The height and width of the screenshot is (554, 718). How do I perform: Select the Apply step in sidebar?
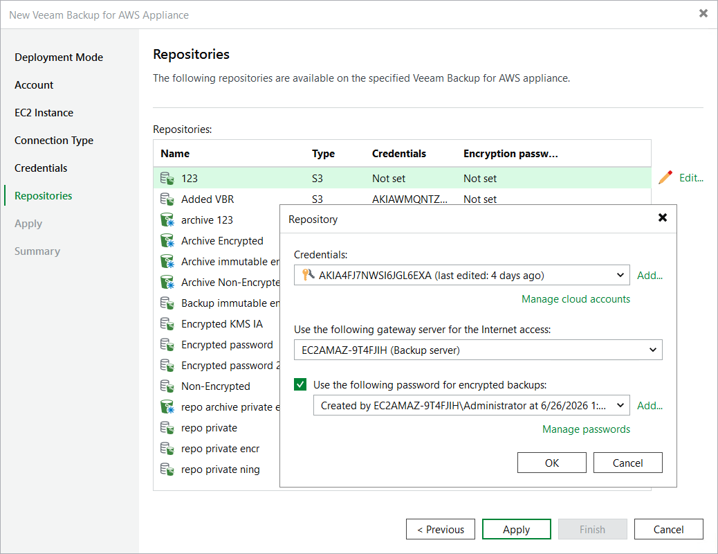point(28,224)
